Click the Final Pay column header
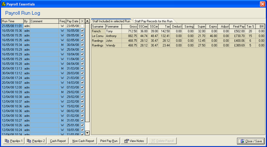The image size is (267, 147). pos(237,27)
